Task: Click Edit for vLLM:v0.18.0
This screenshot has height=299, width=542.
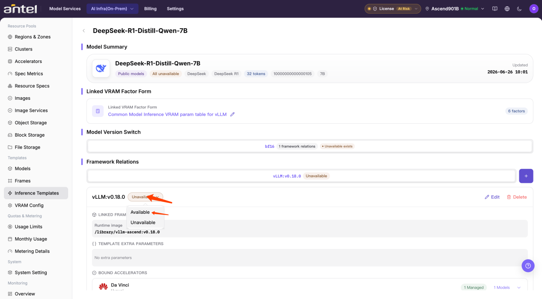Action: tap(492, 197)
